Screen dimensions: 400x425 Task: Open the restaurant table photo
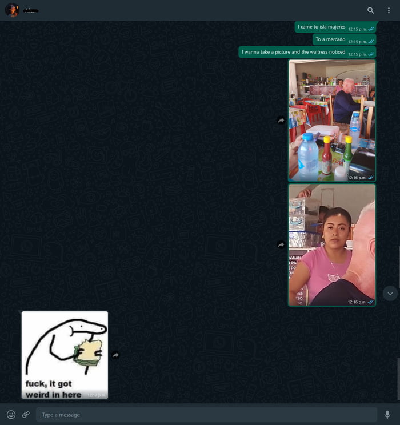click(x=331, y=120)
